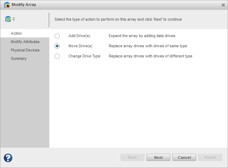Close the Modify Array dialog
228x168 pixels.
coord(223,5)
